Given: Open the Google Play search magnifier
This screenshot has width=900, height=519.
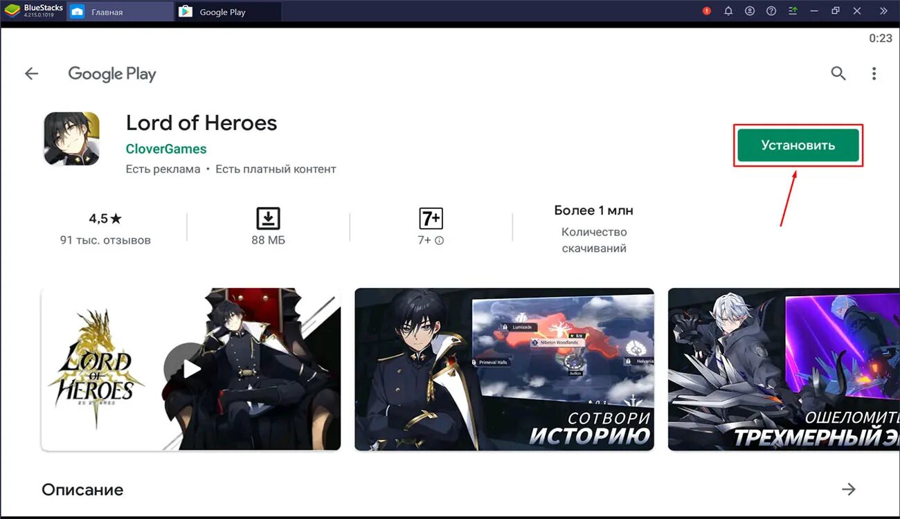Looking at the screenshot, I should click(838, 73).
